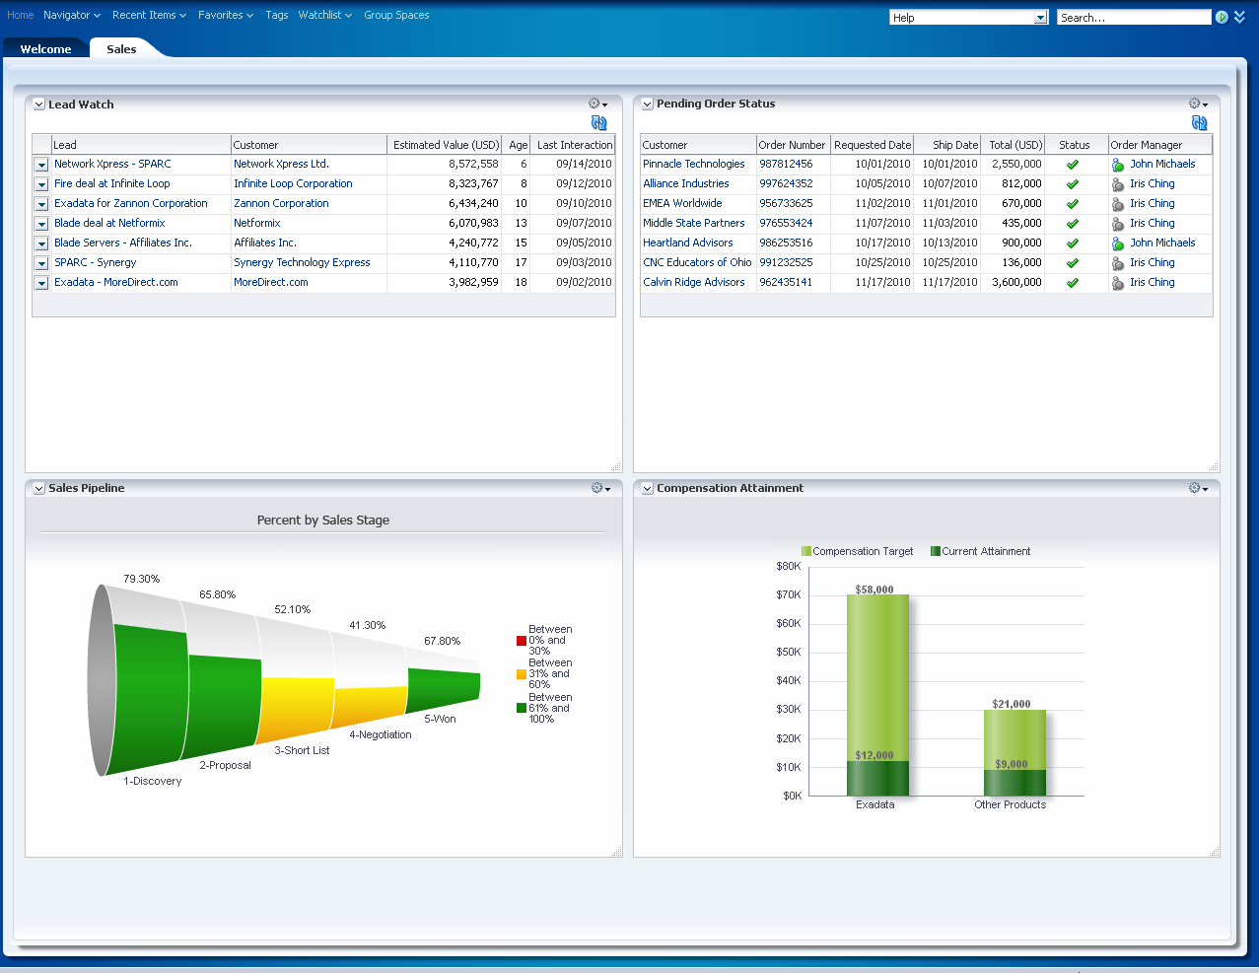Click the green search go button

(x=1222, y=18)
